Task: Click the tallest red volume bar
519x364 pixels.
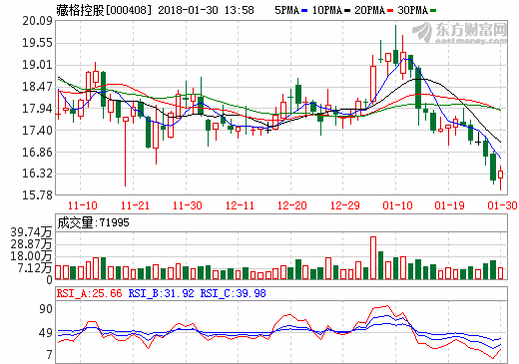Action: coord(373,257)
